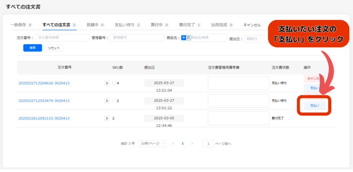
Task: Tick checkbox beside SKU count 4
Action: tap(114, 83)
